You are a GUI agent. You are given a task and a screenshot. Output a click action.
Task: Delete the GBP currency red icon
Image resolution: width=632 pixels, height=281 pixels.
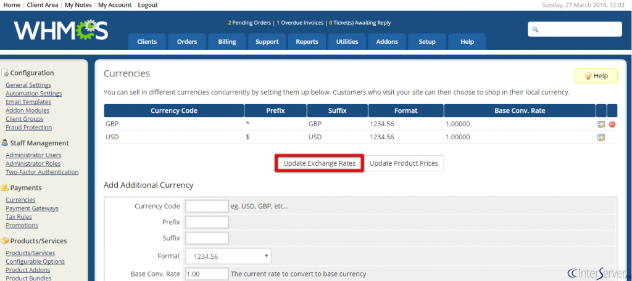pyautogui.click(x=612, y=124)
